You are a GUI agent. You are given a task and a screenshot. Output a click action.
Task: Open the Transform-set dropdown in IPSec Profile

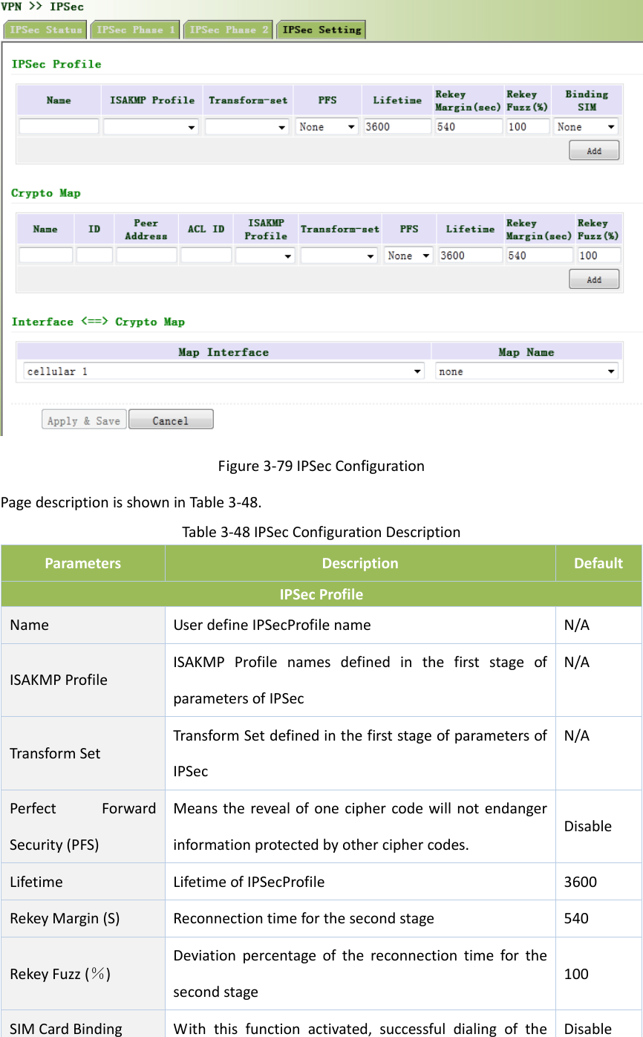pos(247,126)
